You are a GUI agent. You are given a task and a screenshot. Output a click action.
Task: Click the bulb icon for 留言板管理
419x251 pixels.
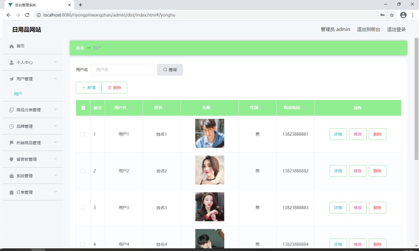tap(12, 159)
